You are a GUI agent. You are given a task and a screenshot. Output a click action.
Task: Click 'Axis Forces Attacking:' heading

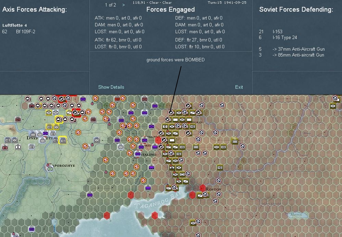click(35, 9)
